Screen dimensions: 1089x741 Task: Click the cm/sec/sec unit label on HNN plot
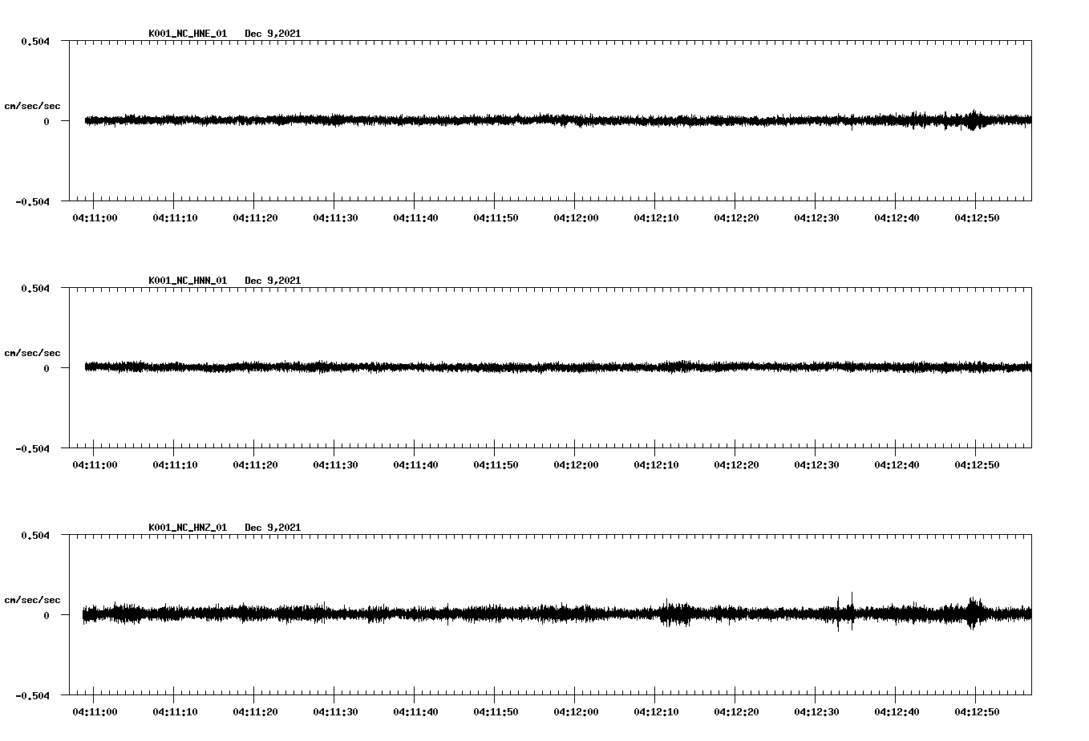[32, 353]
